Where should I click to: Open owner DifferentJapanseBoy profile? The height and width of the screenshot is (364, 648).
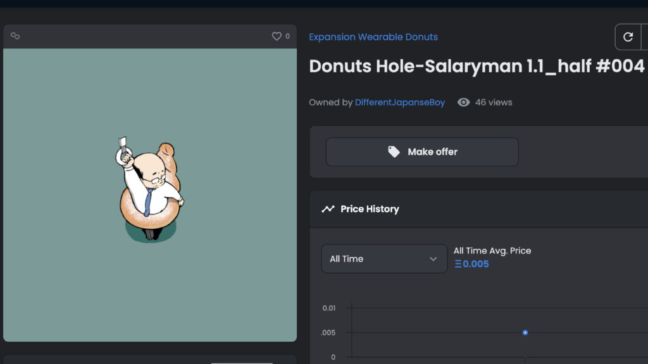(400, 102)
